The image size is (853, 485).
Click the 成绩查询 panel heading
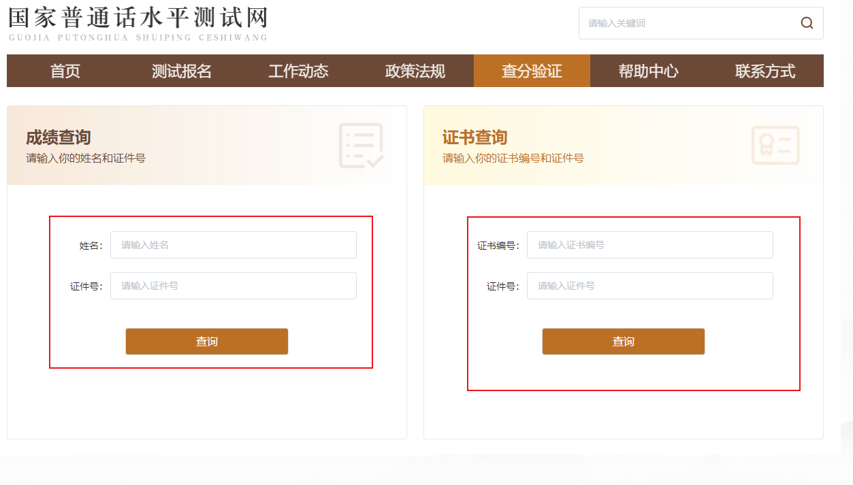pyautogui.click(x=59, y=137)
